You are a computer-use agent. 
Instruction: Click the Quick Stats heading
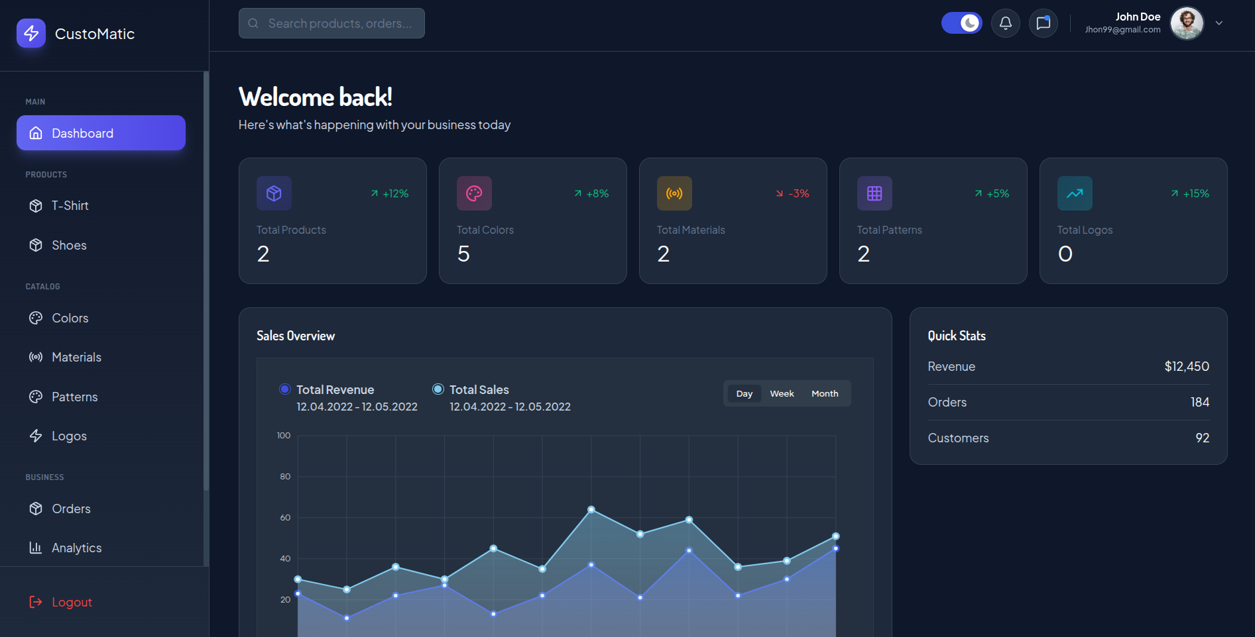click(x=957, y=336)
